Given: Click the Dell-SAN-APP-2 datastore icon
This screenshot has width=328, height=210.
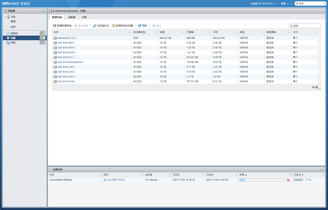Looking at the screenshot, I should coord(55,48).
